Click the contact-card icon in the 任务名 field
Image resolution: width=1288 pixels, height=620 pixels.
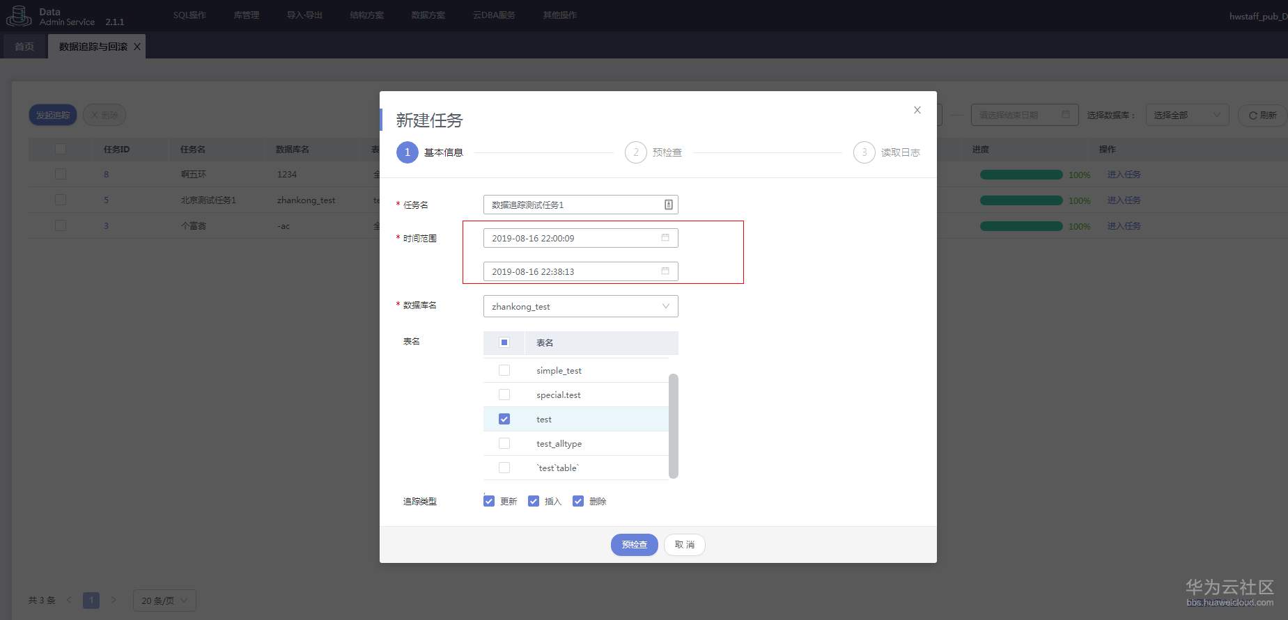(x=668, y=205)
